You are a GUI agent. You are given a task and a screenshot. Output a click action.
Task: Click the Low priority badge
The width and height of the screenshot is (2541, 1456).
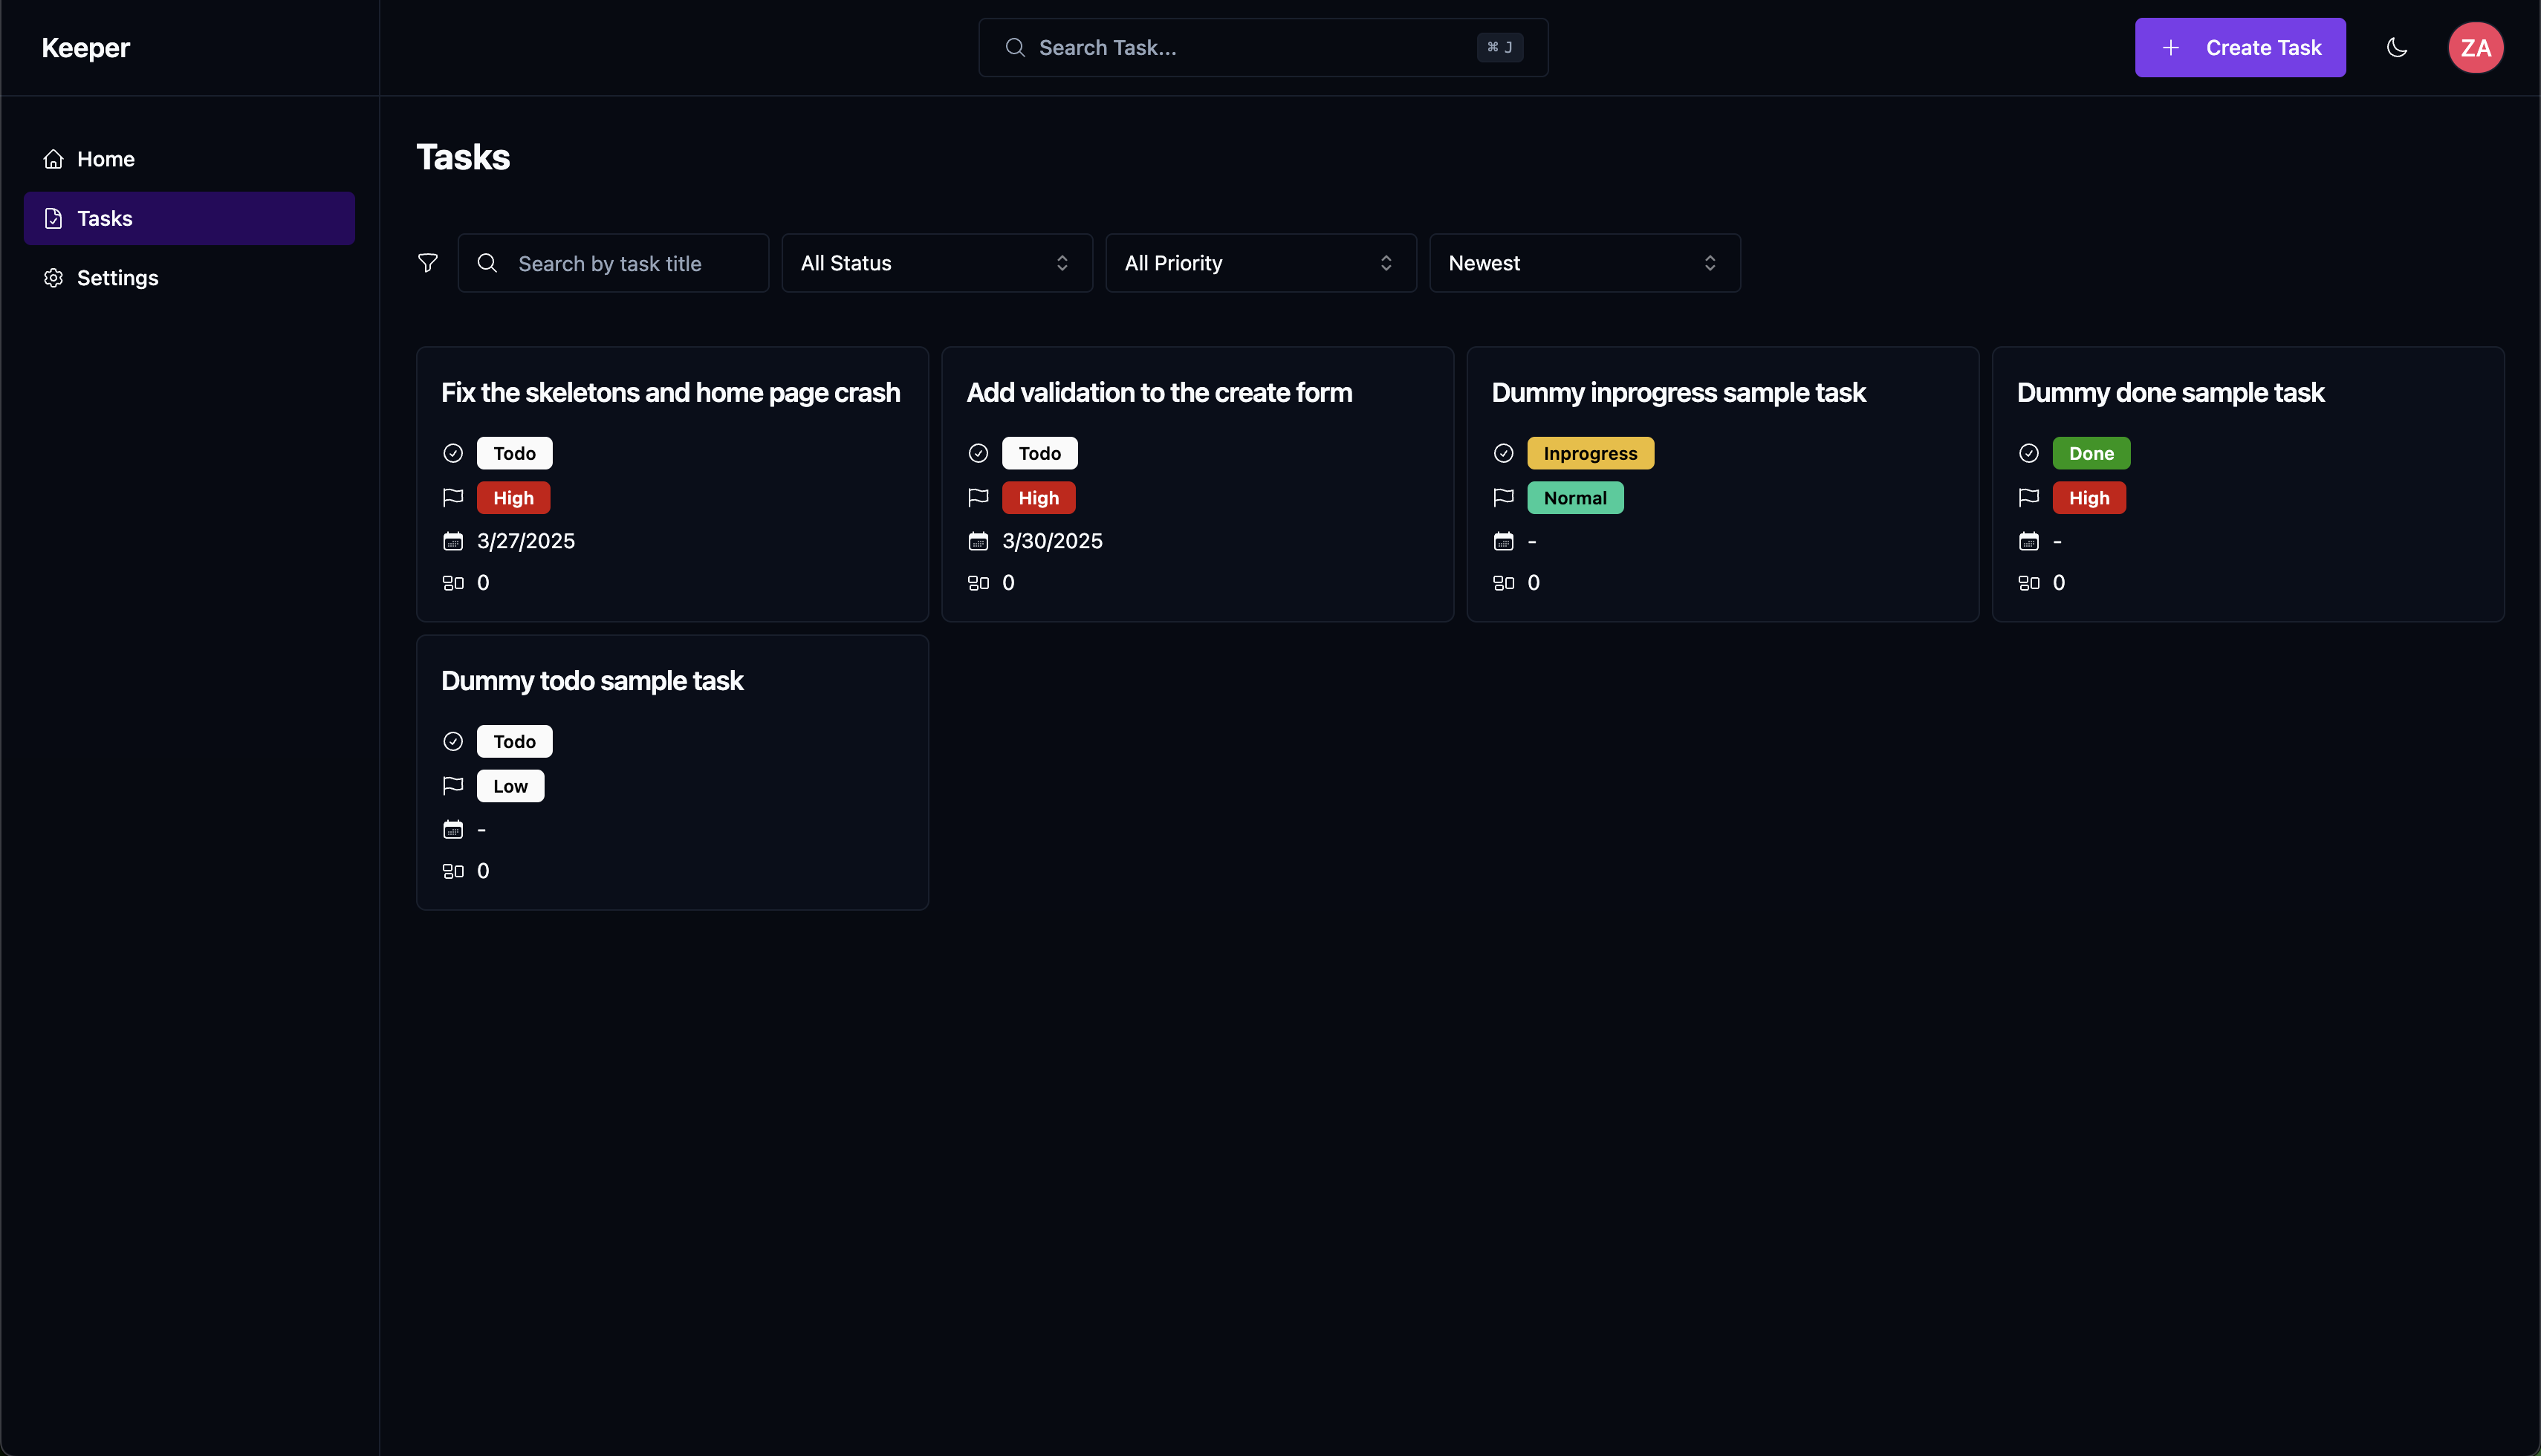(510, 785)
